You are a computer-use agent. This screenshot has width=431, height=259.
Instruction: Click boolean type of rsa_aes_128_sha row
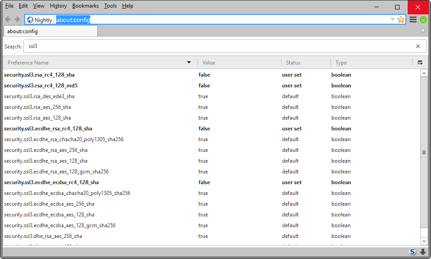(341, 118)
